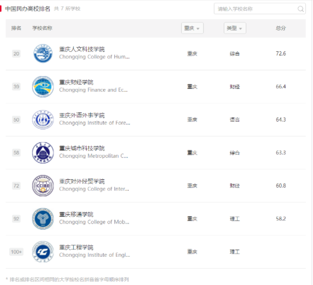Click the footnote about pinyin ordering
Screen dimensions: 313x285
[x=67, y=279]
